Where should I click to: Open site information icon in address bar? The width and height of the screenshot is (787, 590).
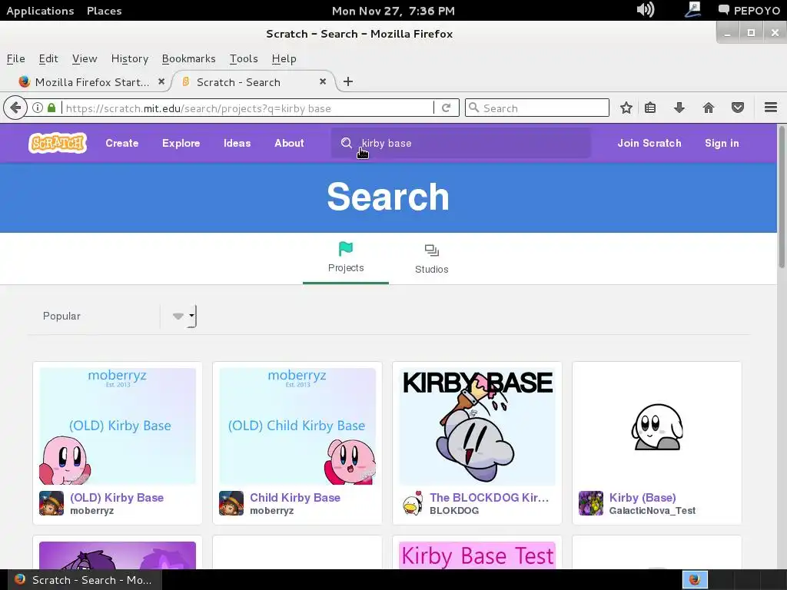pos(38,108)
